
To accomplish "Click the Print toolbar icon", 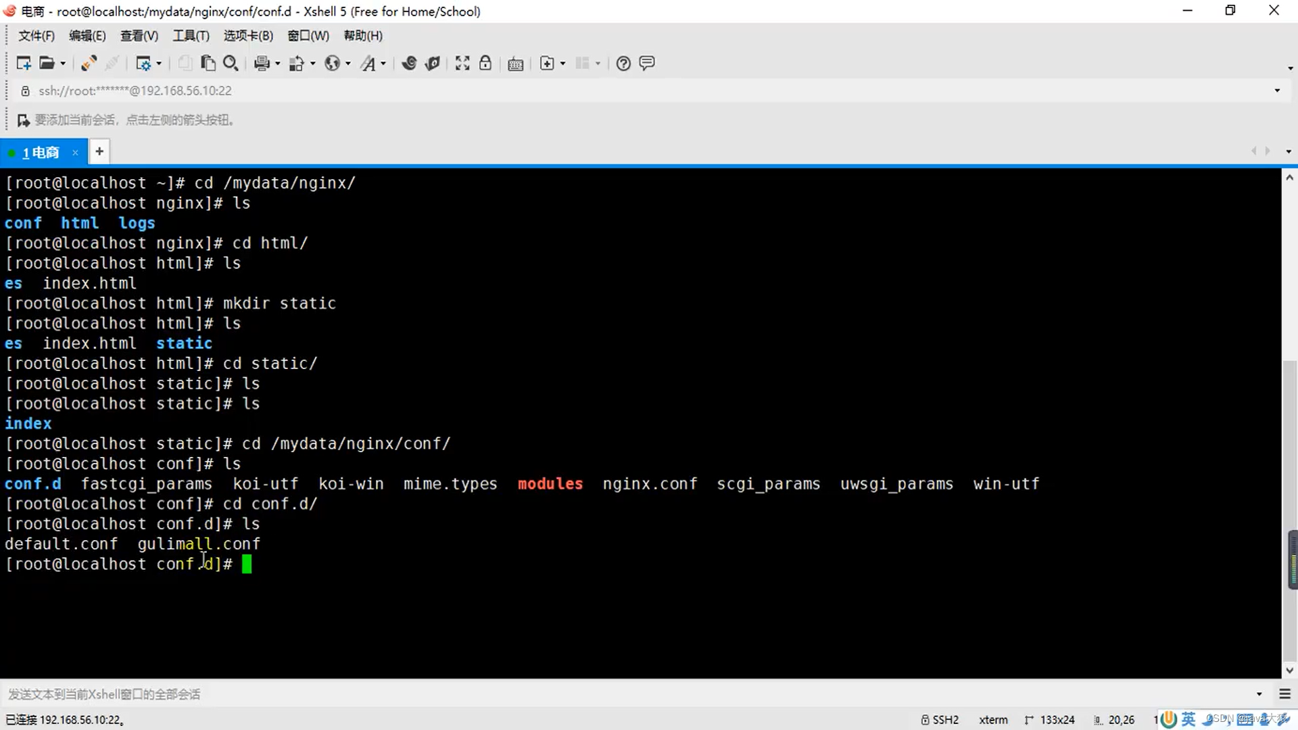I will point(262,63).
